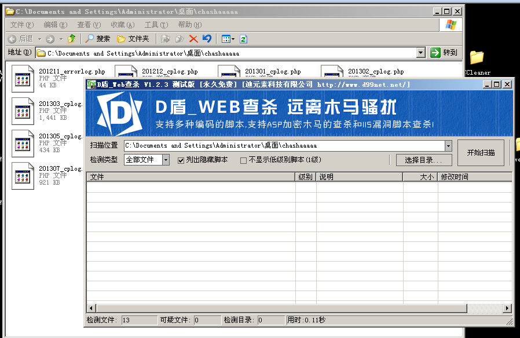Click the 检测目录 count field
The image size is (520, 338).
coord(271,320)
